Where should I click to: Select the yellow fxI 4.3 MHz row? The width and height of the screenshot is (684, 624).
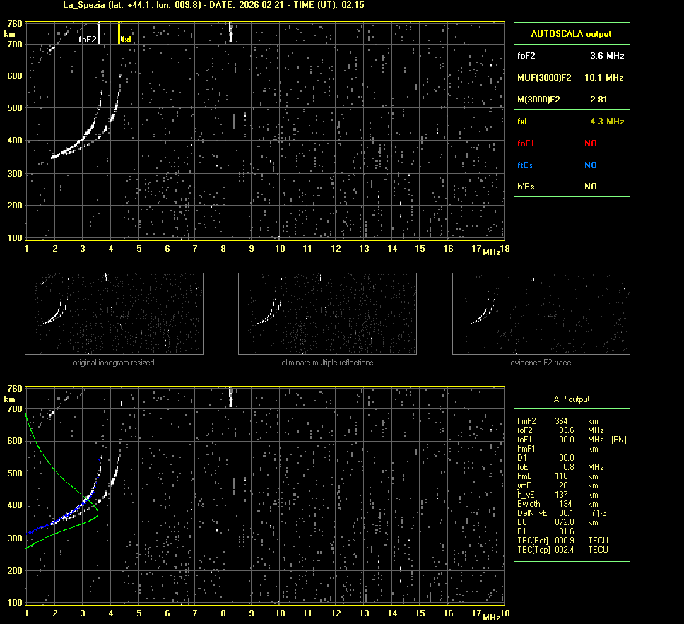(571, 121)
